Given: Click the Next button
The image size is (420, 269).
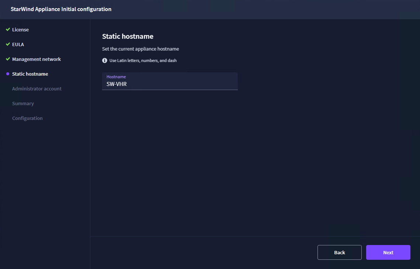Looking at the screenshot, I should (388, 252).
